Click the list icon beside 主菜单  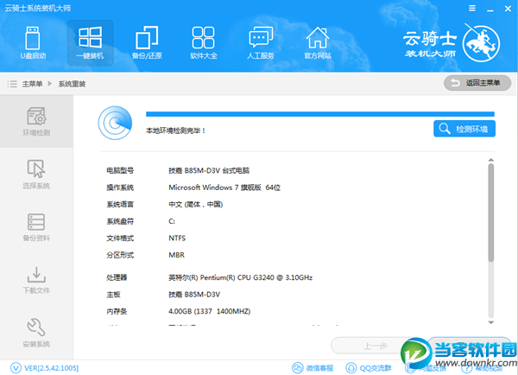tap(12, 84)
